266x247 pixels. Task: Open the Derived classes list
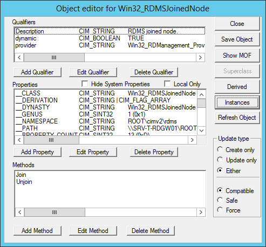(237, 87)
